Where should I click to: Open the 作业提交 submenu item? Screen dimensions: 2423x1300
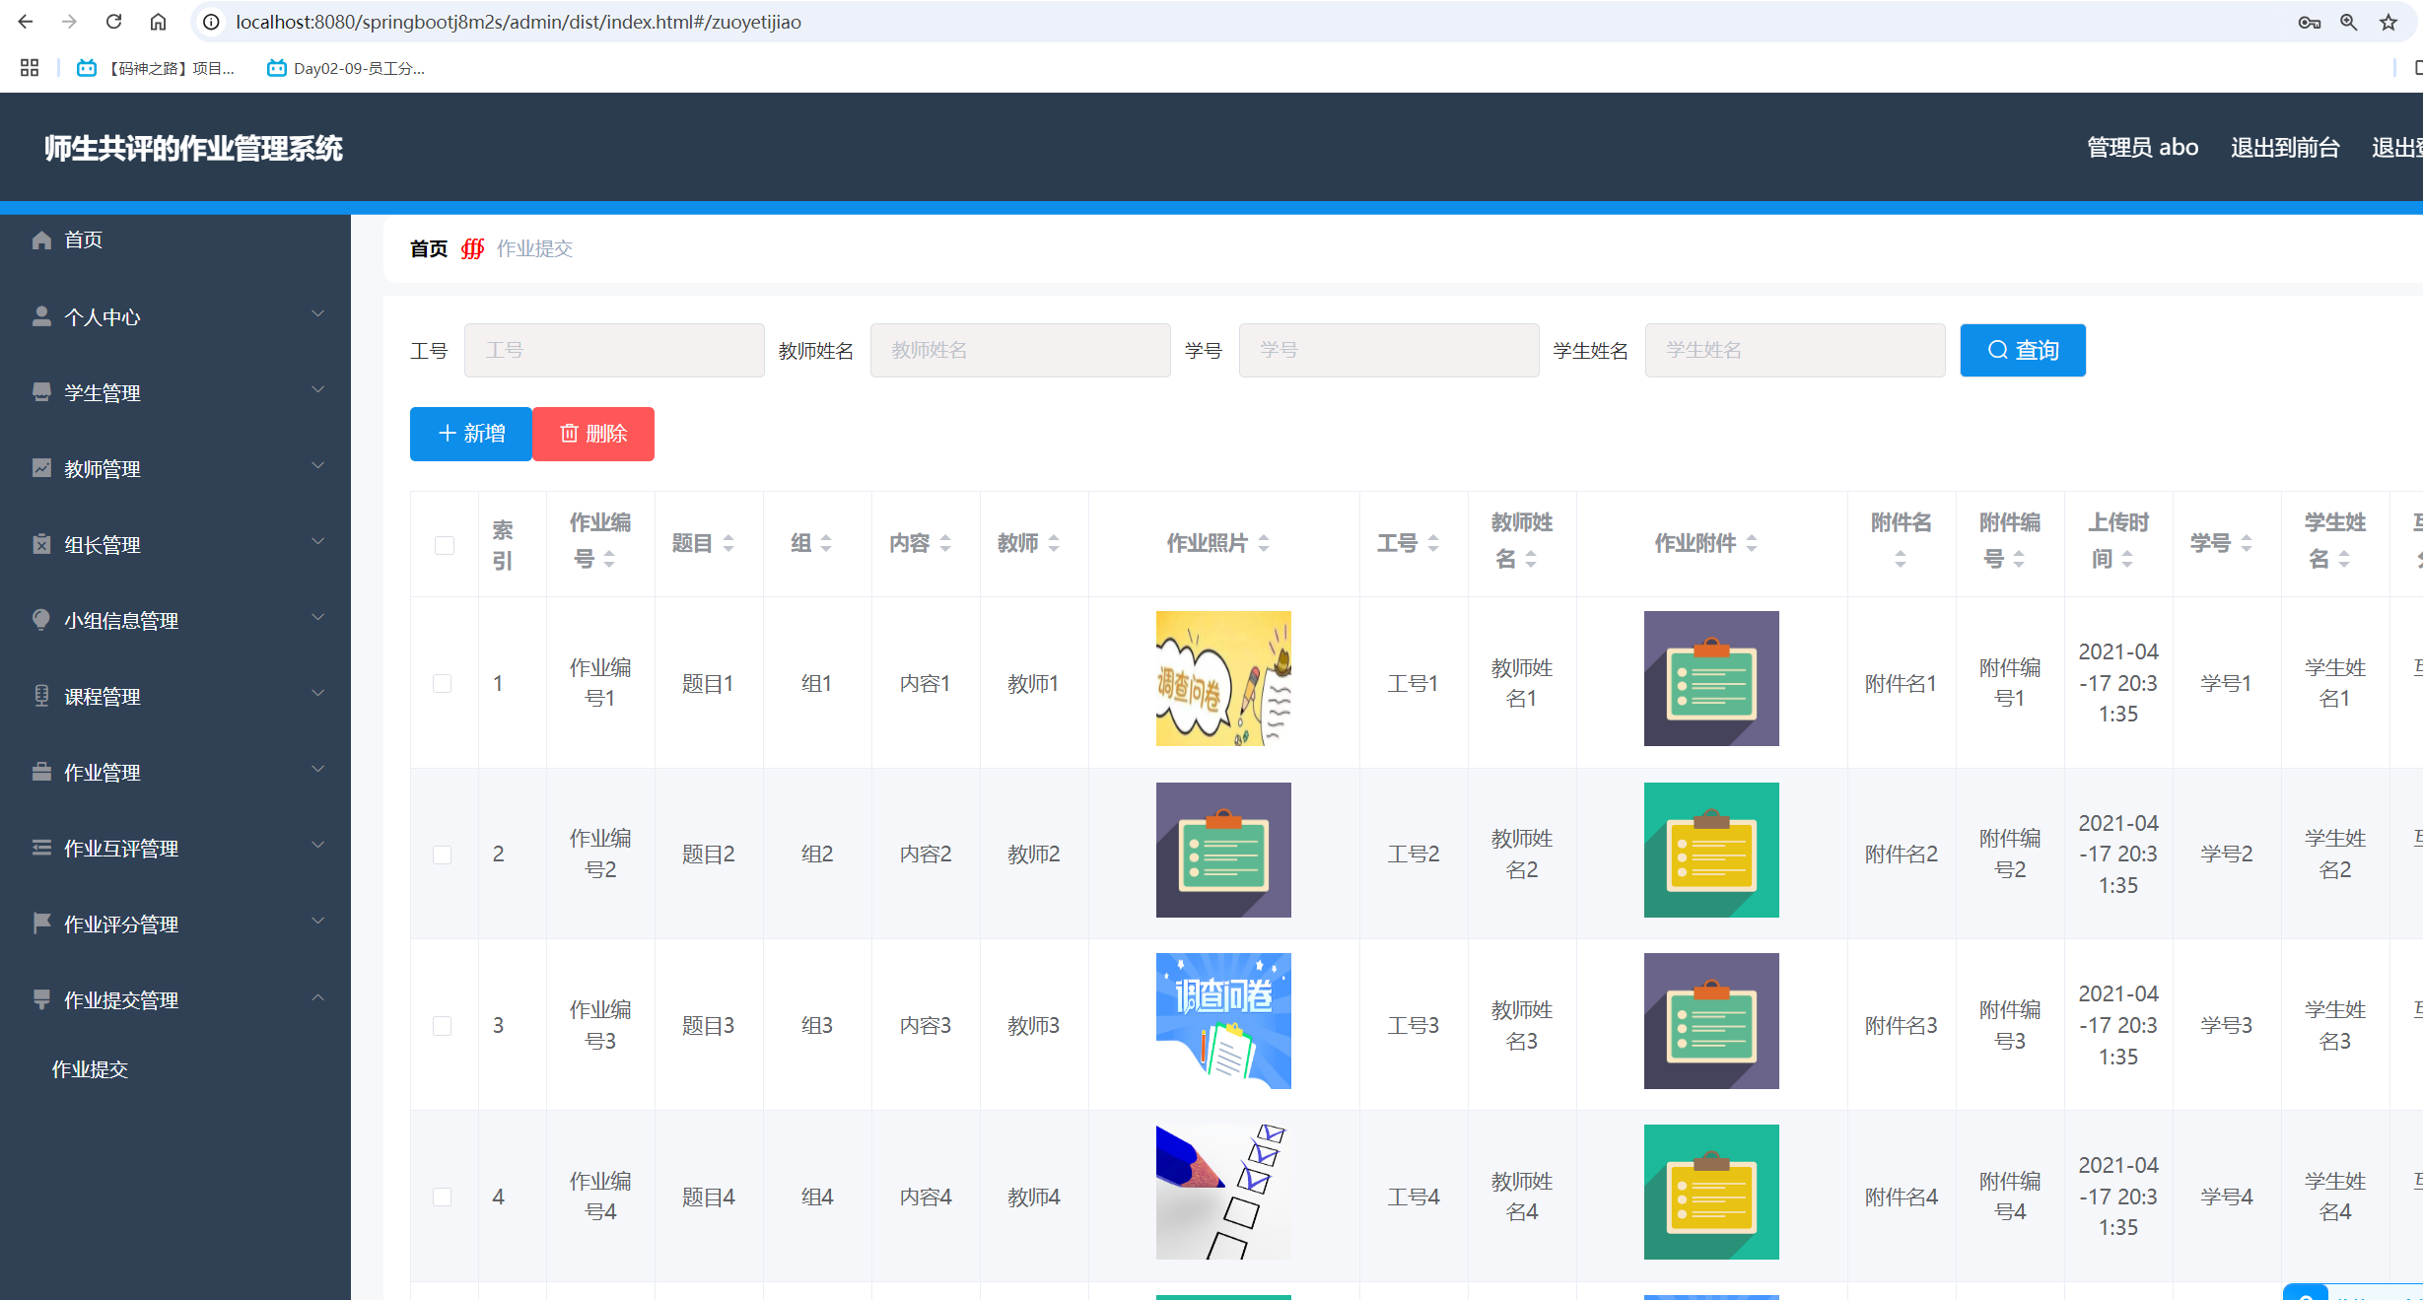90,1069
